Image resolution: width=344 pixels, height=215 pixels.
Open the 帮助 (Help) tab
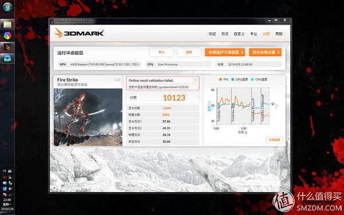pyautogui.click(x=279, y=34)
